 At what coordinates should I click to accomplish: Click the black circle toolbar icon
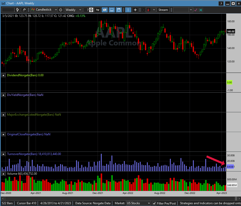pyautogui.click(x=144, y=10)
